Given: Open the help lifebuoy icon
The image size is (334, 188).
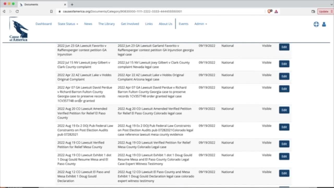Looking at the screenshot, I should pyautogui.click(x=316, y=24).
